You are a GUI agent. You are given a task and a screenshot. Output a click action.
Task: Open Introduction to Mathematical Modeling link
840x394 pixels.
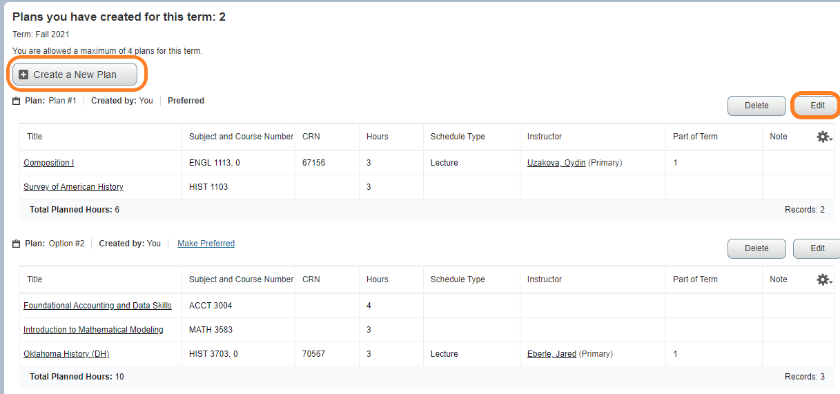(x=93, y=330)
